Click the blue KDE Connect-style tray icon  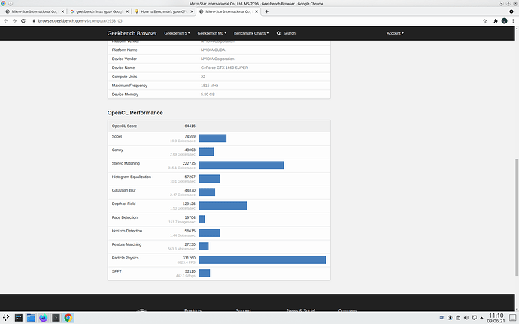442,318
